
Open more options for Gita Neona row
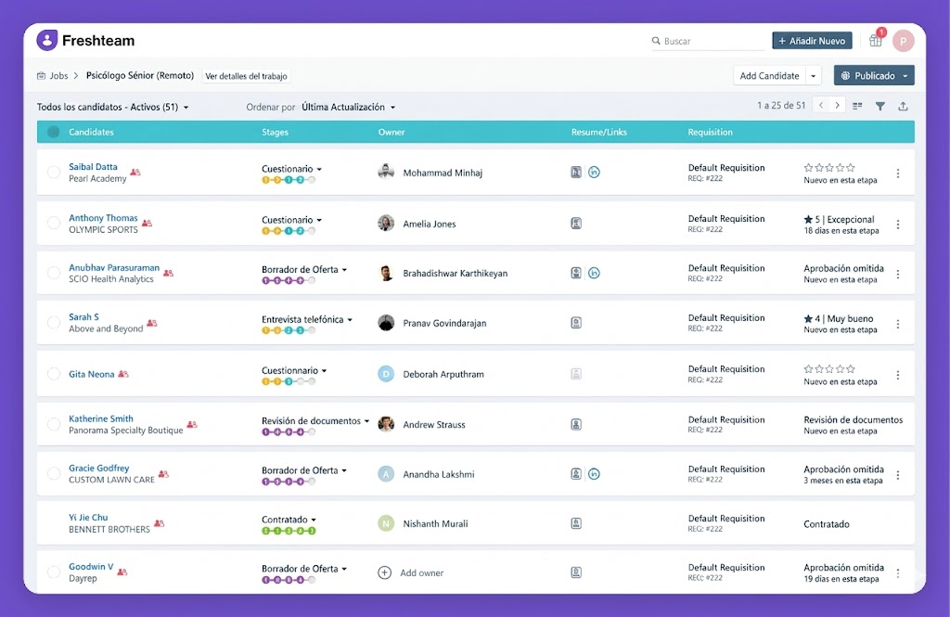click(x=898, y=375)
